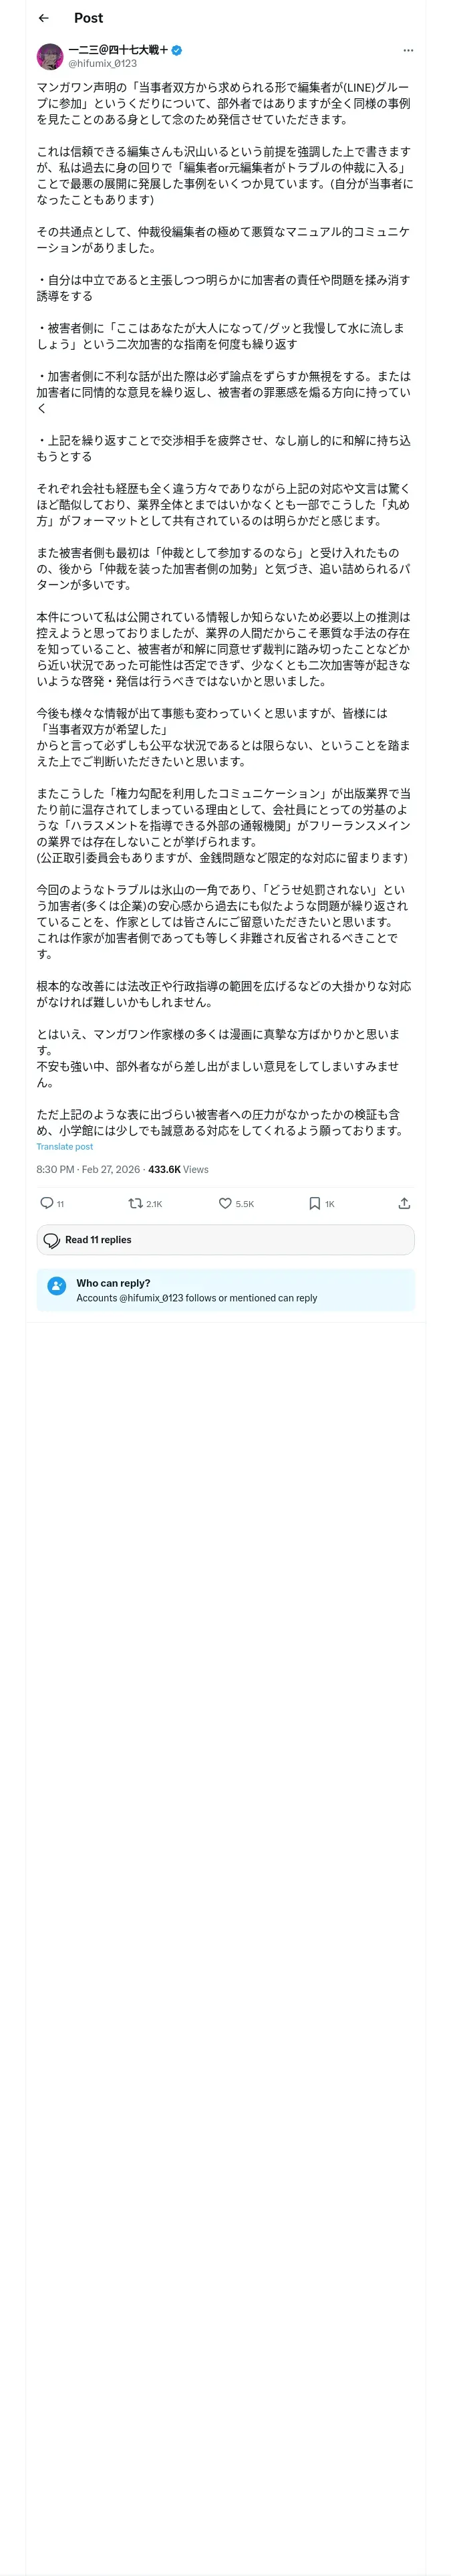This screenshot has width=451, height=2576.
Task: Click the back arrow next to Post
Action: (x=43, y=18)
